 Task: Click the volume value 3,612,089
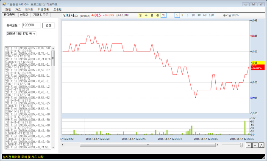[122, 15]
